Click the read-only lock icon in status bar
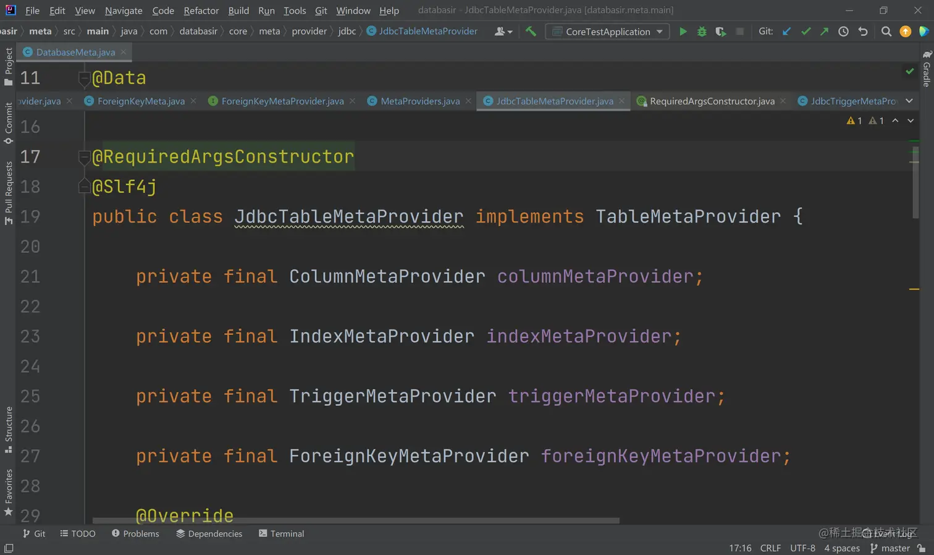 pos(922,548)
